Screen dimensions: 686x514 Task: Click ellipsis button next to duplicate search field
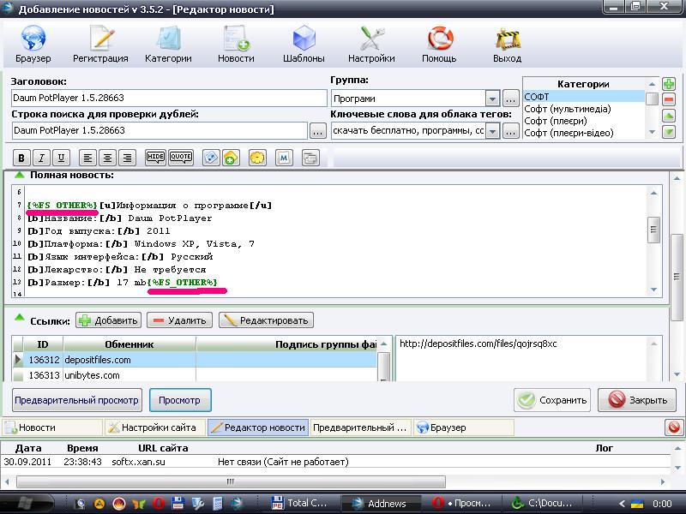(317, 131)
